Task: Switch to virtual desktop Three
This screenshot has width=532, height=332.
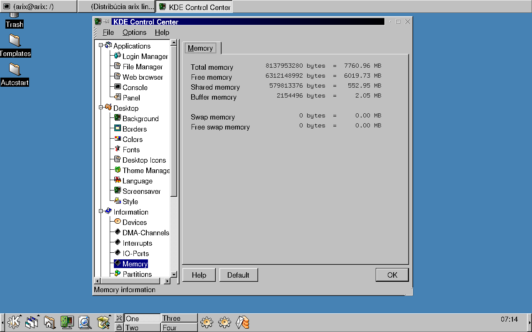Action: click(x=179, y=318)
